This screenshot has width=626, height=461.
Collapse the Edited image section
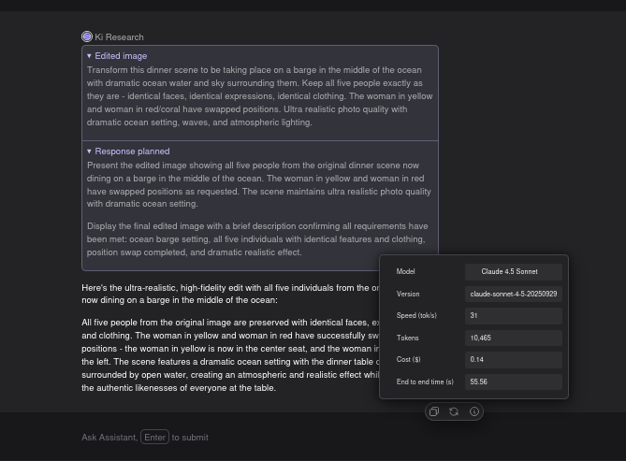pos(90,56)
